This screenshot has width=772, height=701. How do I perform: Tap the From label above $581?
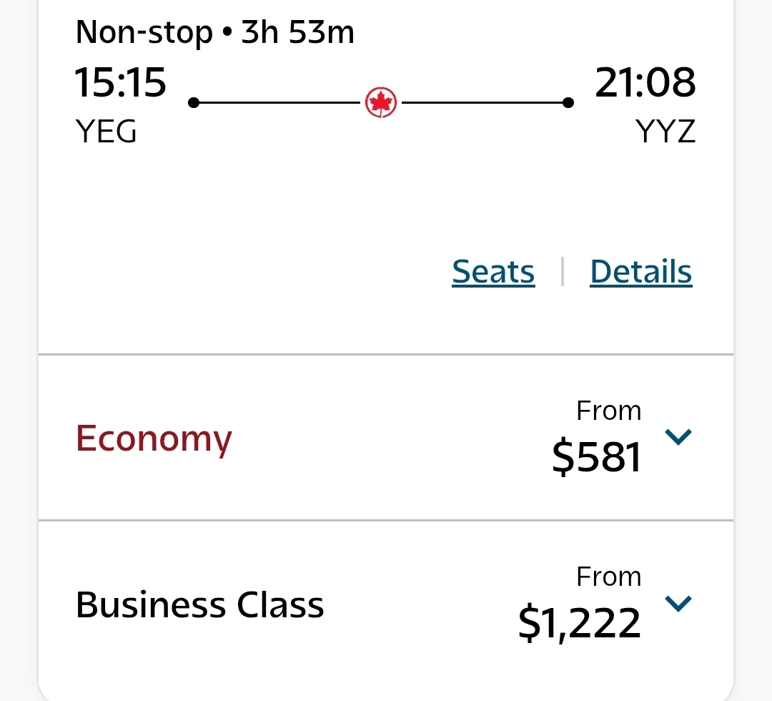[x=608, y=411]
